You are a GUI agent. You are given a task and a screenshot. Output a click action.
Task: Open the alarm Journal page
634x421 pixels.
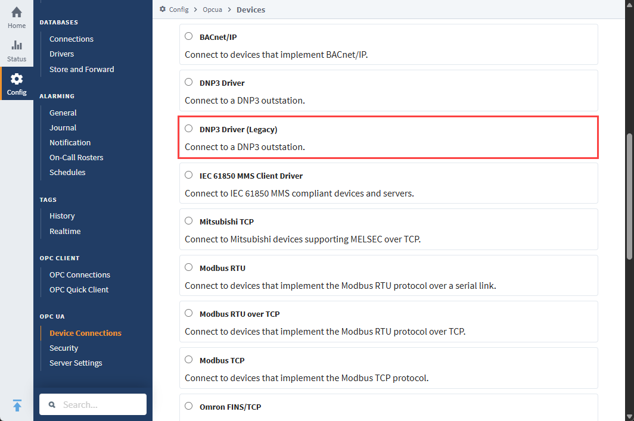63,127
